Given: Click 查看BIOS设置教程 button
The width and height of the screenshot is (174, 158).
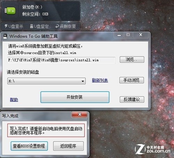Looking at the screenshot, I should coord(29,146).
